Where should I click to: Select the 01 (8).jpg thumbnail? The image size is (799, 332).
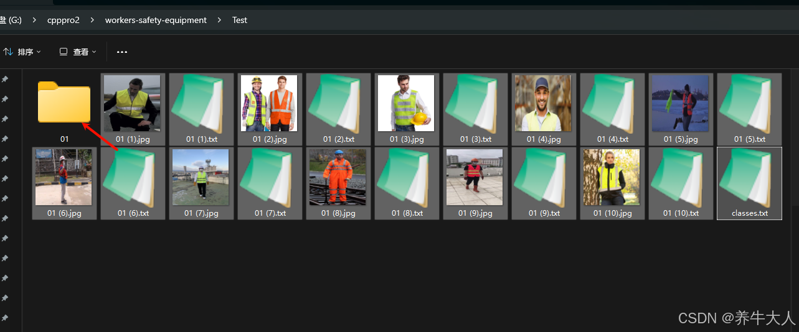click(x=338, y=177)
